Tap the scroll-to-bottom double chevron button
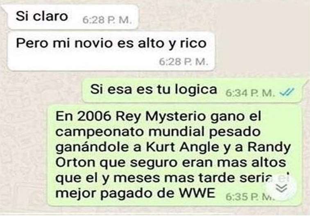The height and width of the screenshot is (217, 310). point(281,188)
